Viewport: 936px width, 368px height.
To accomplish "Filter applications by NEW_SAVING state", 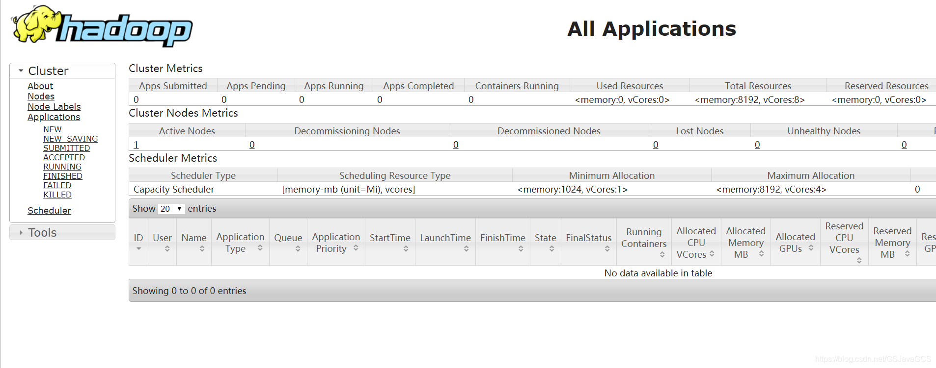I will 70,139.
